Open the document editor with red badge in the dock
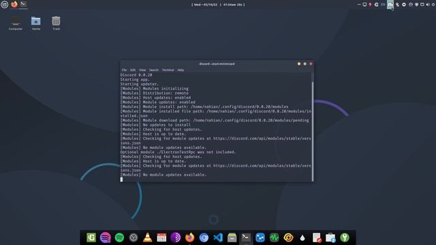 [x=317, y=238]
